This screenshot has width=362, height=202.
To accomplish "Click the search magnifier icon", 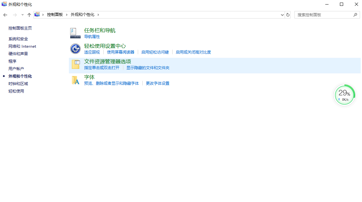I will coord(356,15).
